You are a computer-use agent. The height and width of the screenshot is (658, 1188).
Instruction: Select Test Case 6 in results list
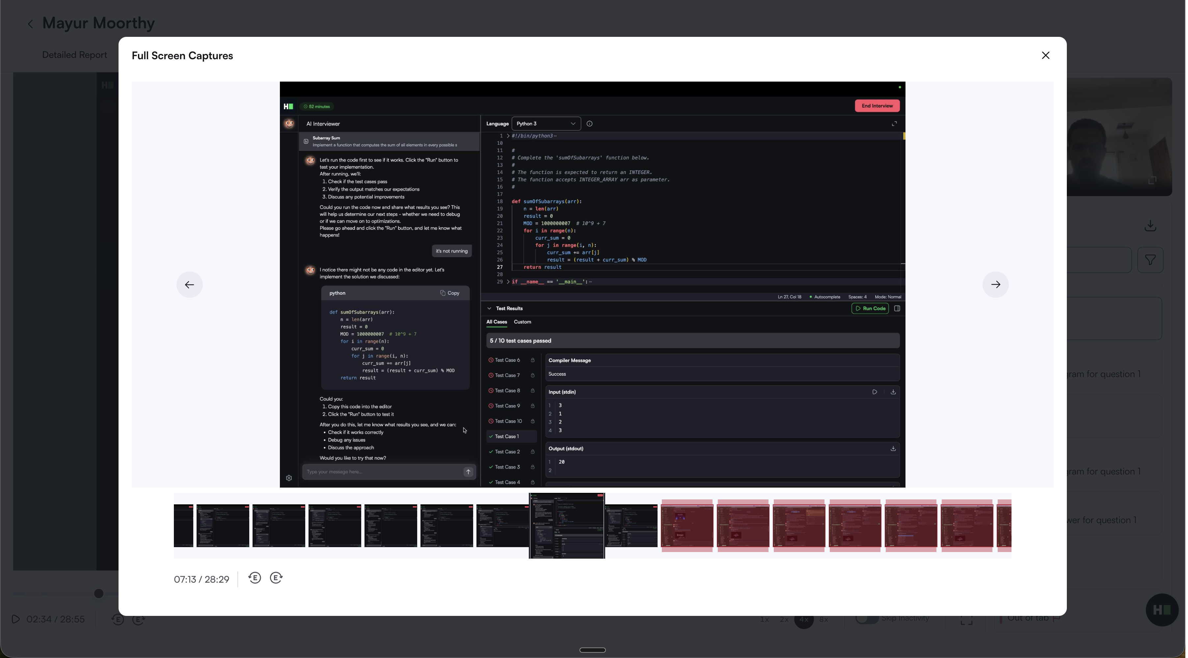coord(508,360)
